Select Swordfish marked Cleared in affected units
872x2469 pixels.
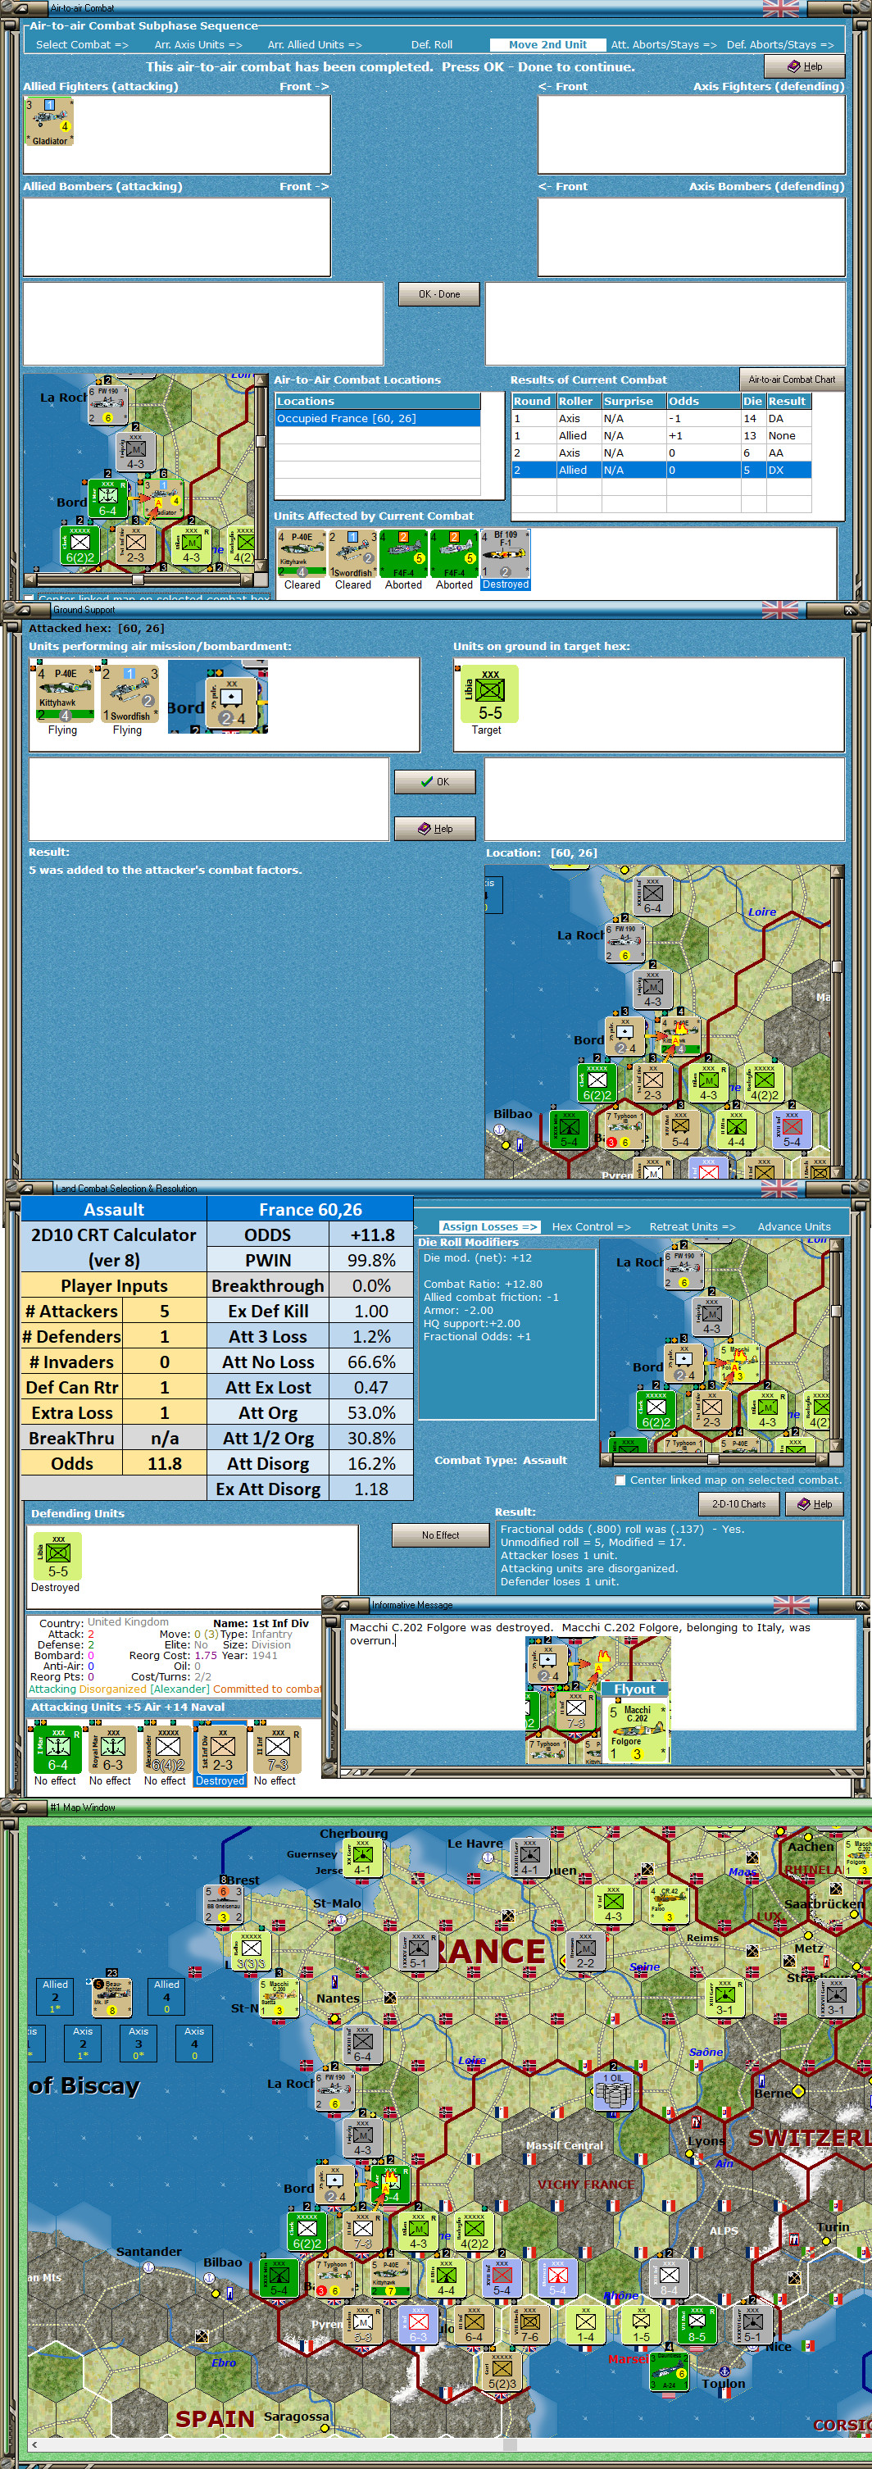[x=352, y=554]
